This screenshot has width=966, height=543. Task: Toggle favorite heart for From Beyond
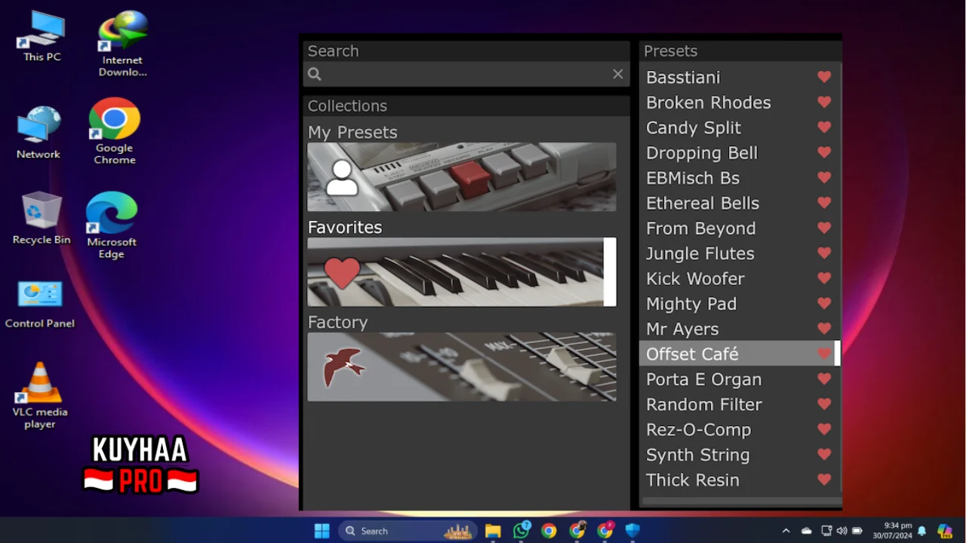(x=824, y=228)
